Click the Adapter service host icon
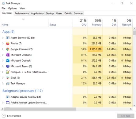 coord(8,97)
